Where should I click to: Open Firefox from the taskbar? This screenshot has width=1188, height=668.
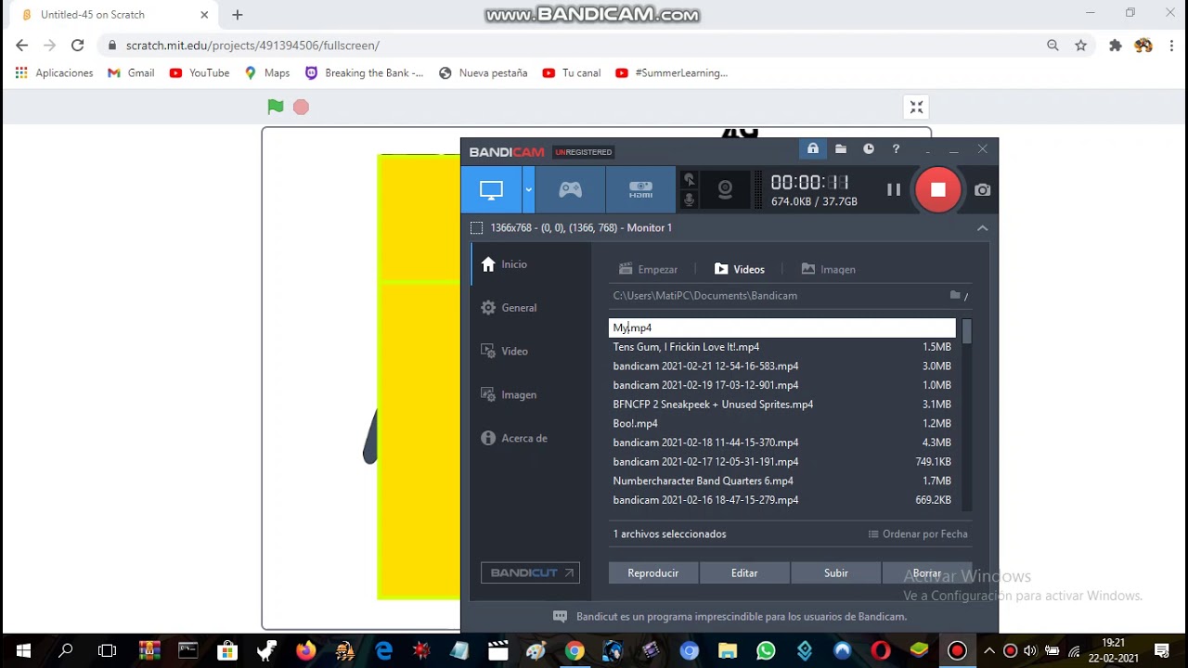(305, 651)
